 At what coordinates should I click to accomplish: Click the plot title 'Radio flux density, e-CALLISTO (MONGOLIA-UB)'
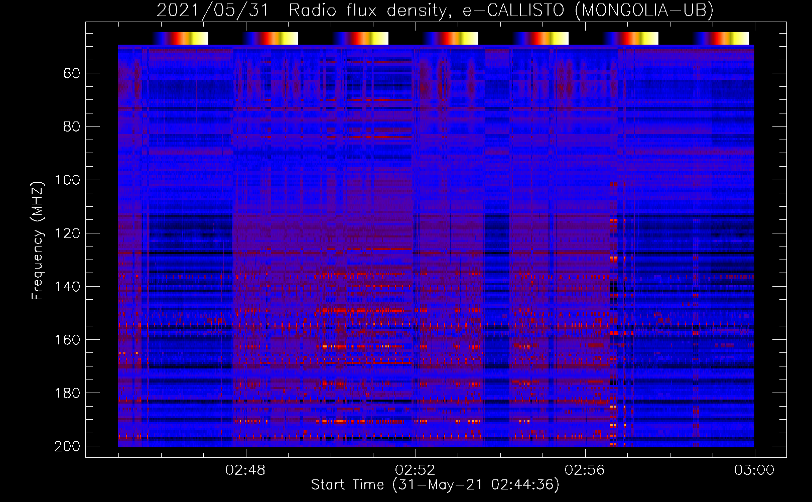[x=501, y=10]
